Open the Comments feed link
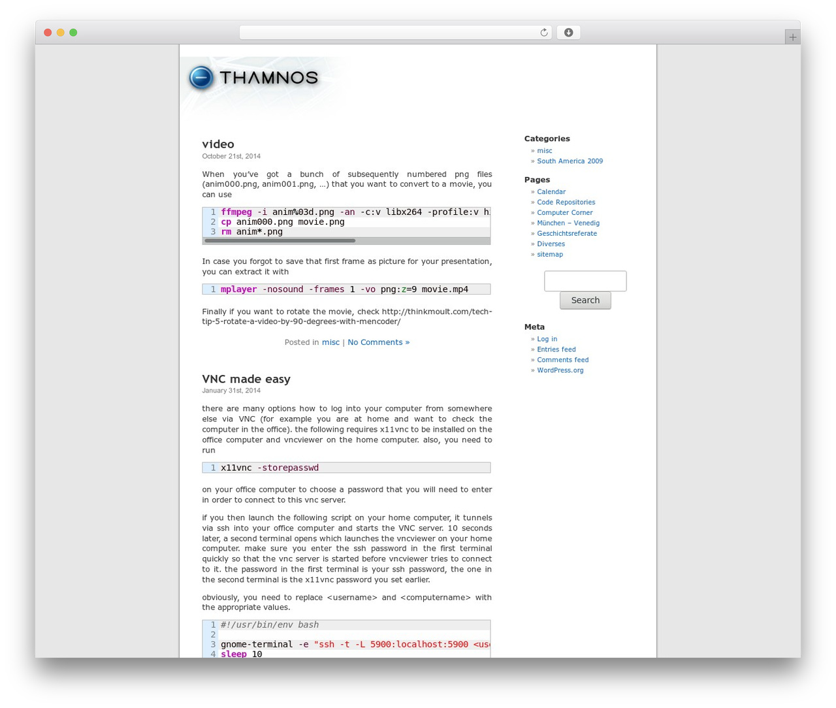836x708 pixels. point(563,361)
